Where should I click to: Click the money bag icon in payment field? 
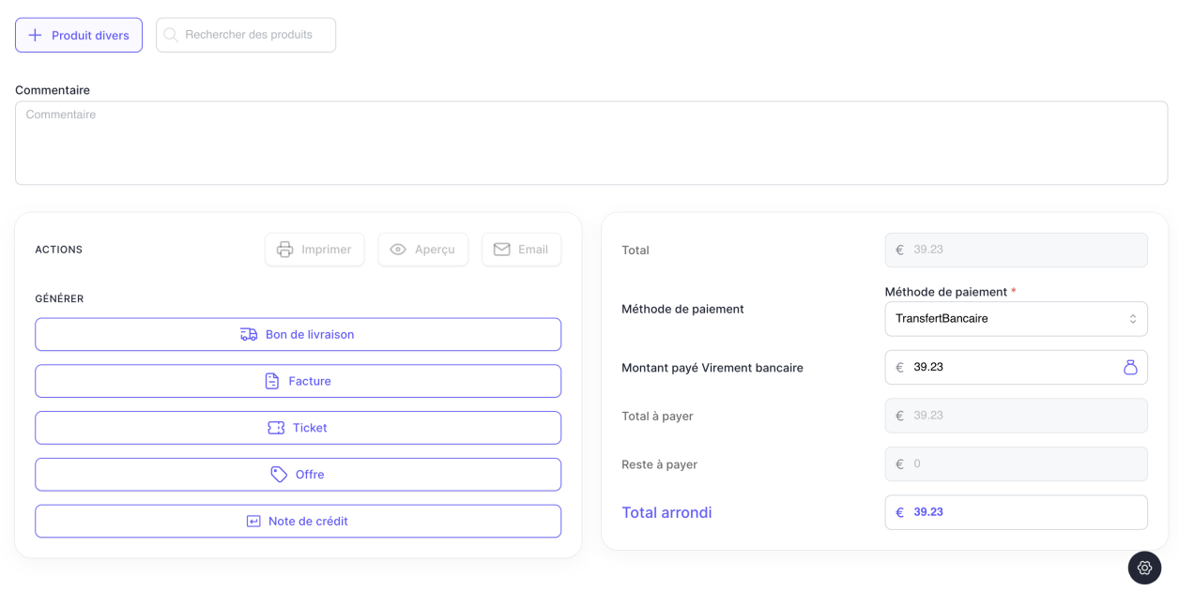pos(1129,367)
